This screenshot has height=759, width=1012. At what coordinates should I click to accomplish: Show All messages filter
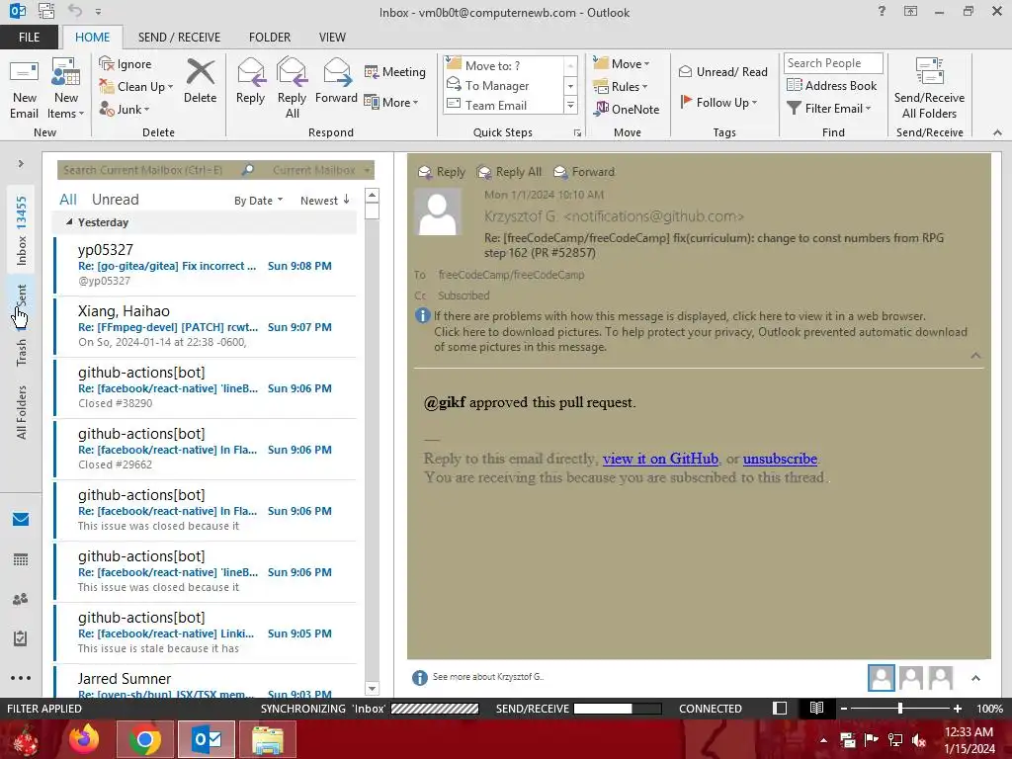point(68,200)
